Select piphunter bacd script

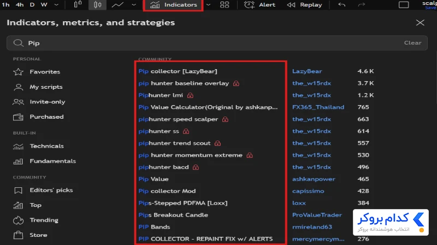coord(163,167)
